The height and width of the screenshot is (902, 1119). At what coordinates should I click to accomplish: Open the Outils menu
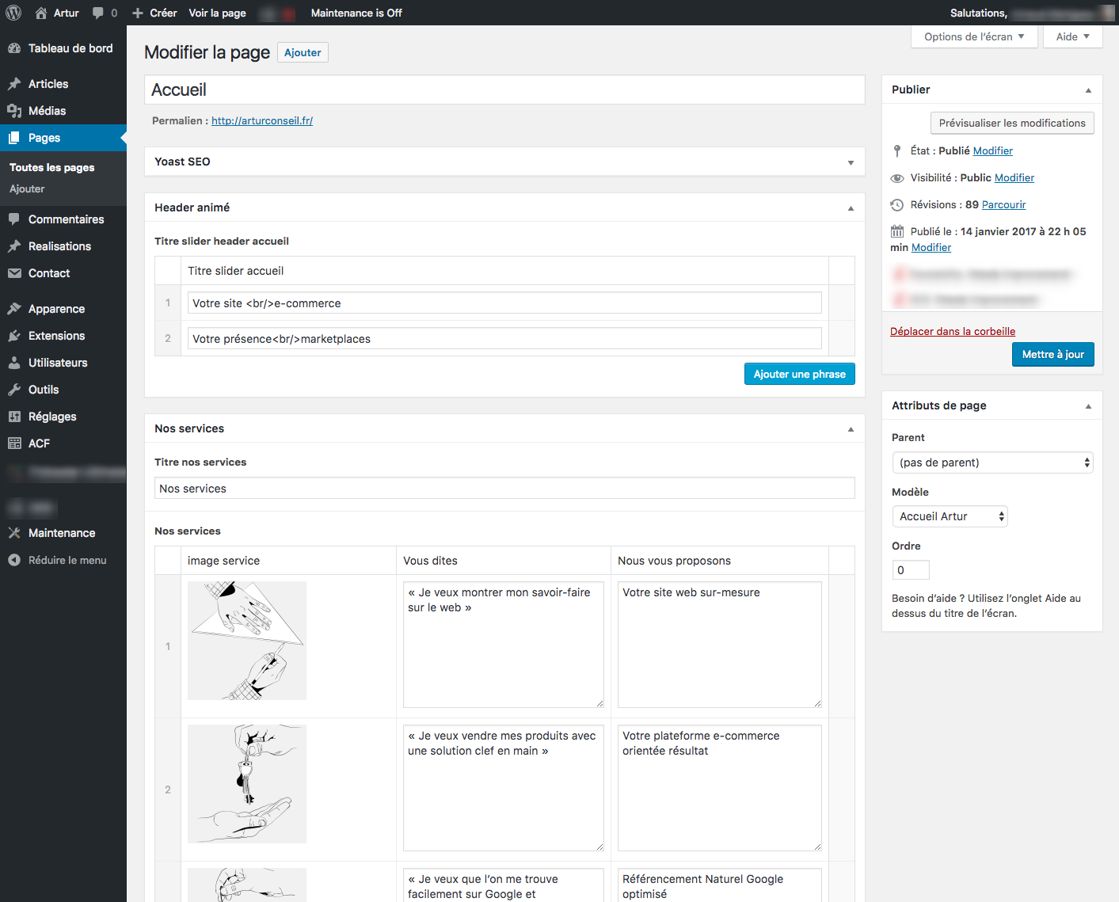44,390
